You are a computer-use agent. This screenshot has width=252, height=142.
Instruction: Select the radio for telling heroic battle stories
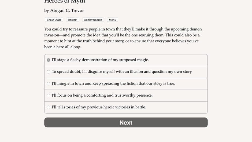[x=48, y=107]
